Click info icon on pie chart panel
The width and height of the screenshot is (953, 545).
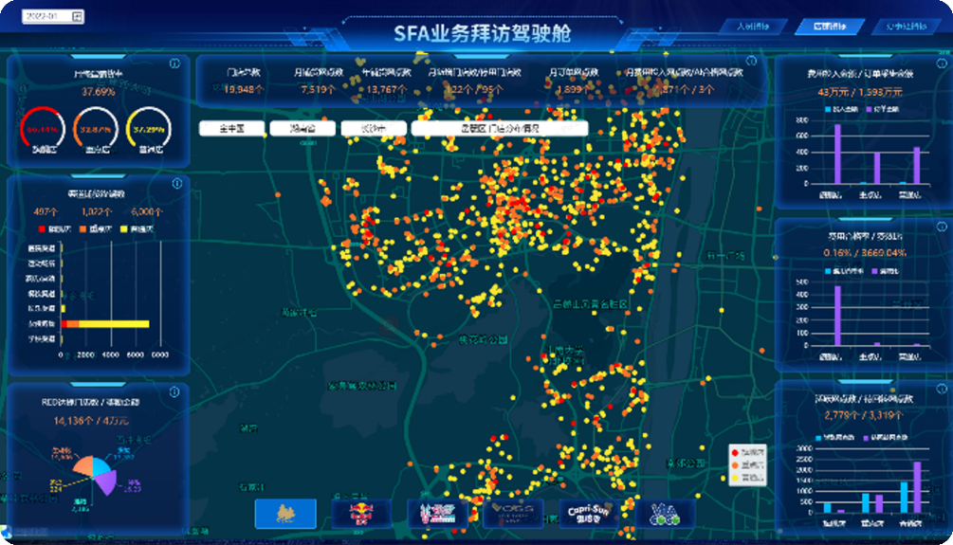coord(174,390)
